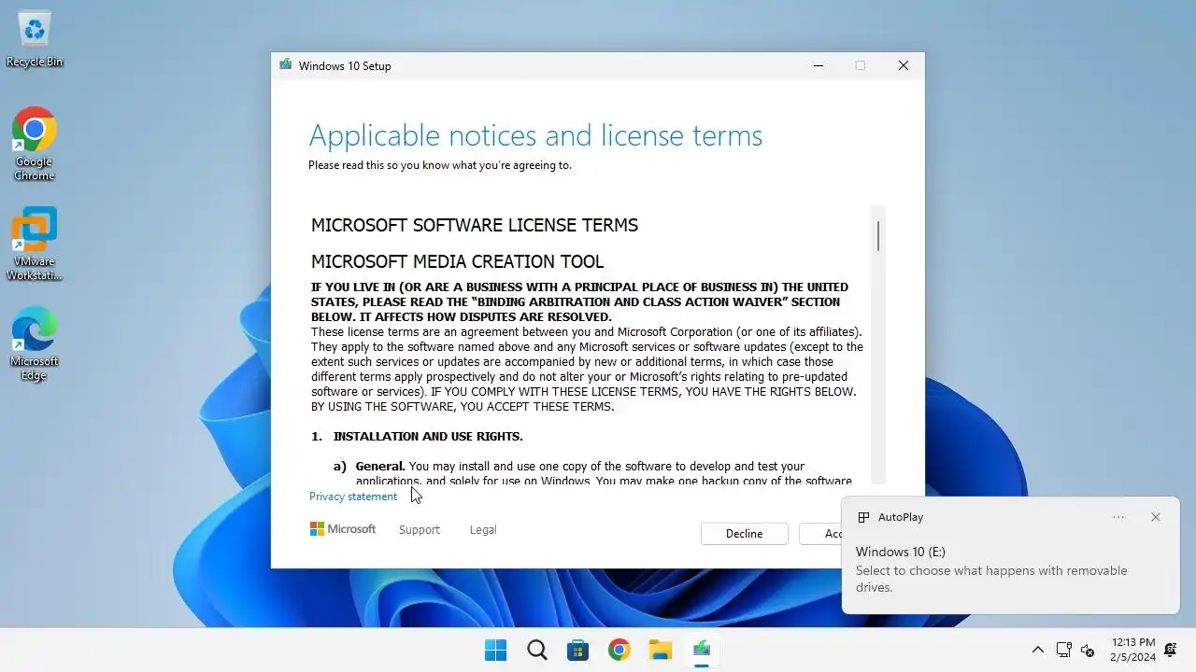
Task: Open the Google Chrome desktop shortcut
Action: point(35,144)
